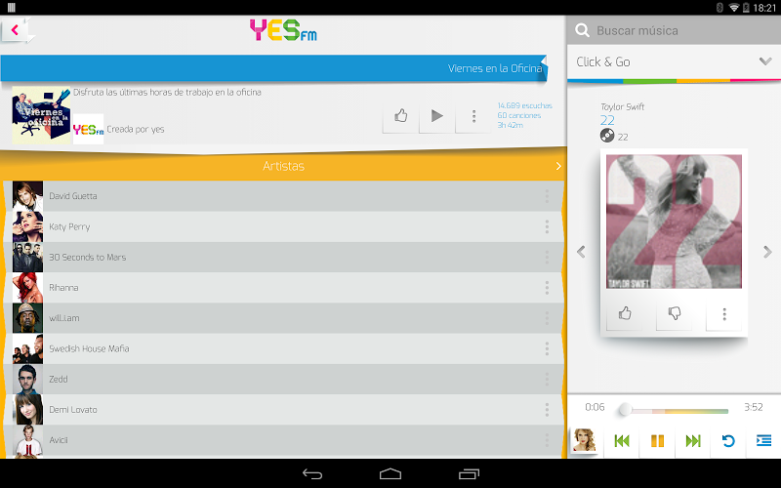Open the Creada por yes creator link
Image resolution: width=781 pixels, height=488 pixels.
[x=136, y=130]
